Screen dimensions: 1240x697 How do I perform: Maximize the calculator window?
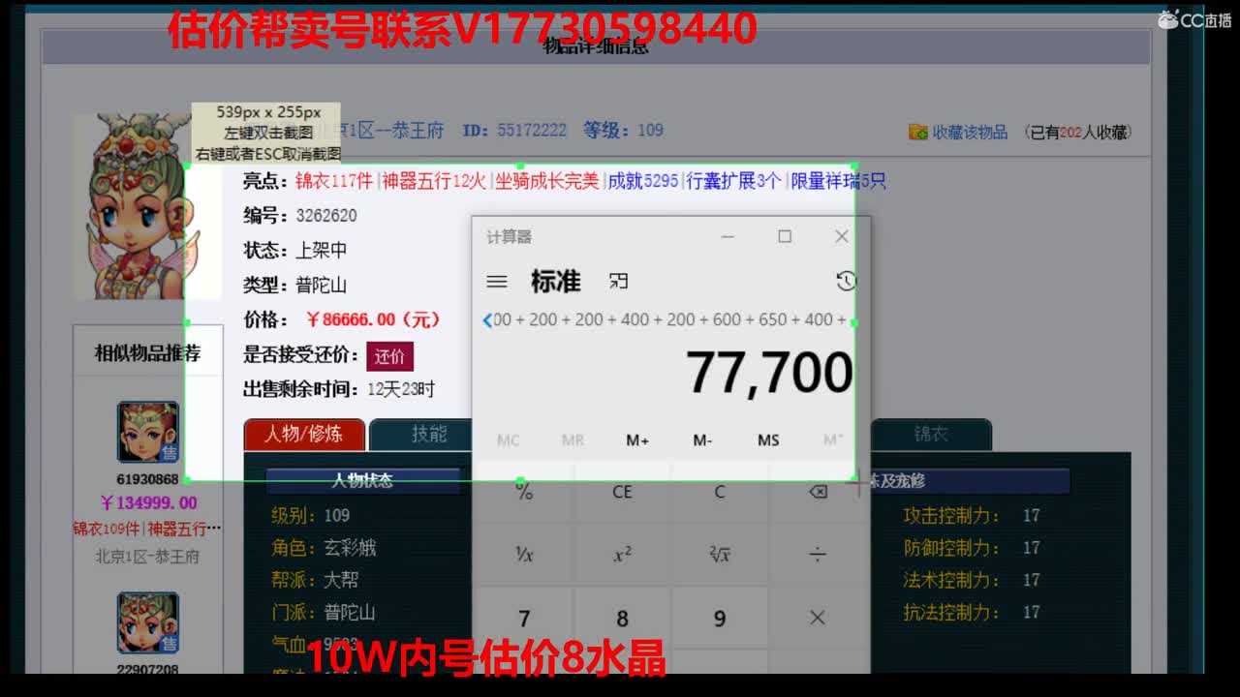coord(785,236)
